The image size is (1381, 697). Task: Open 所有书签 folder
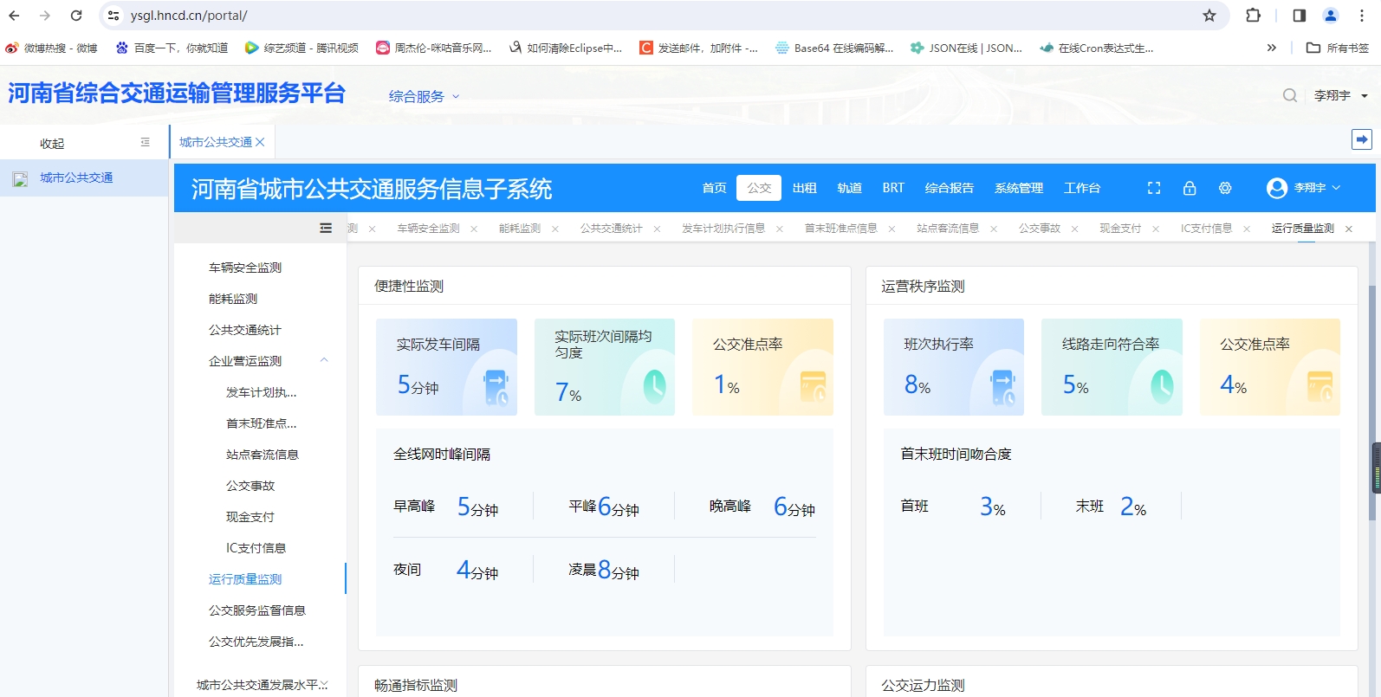point(1339,48)
